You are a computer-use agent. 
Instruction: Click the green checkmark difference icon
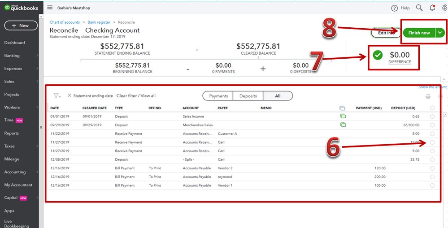[x=378, y=55]
